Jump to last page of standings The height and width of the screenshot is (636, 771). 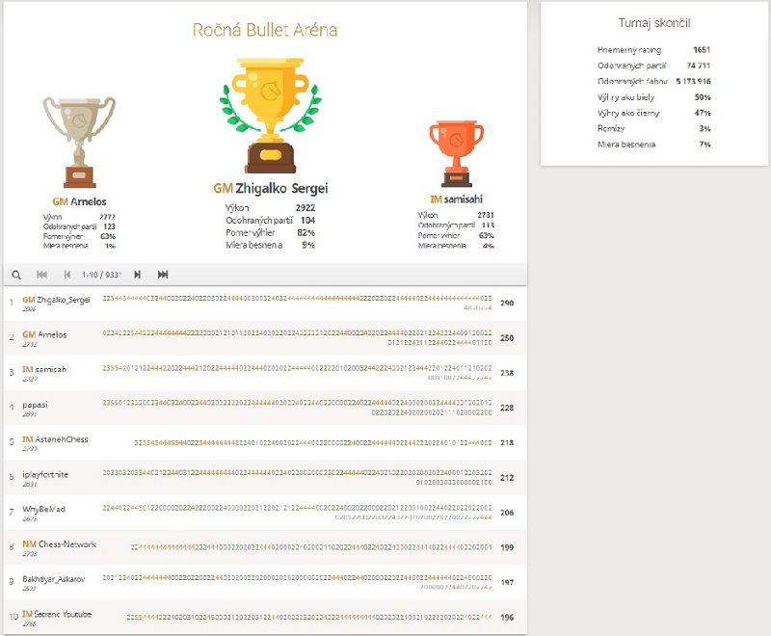click(163, 275)
